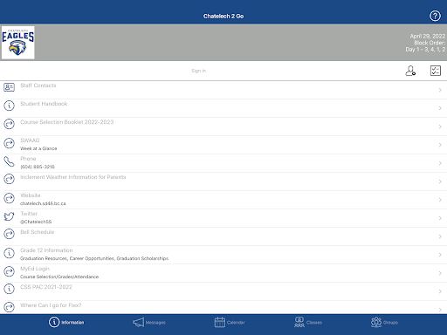The image size is (447, 335).
Task: Expand the MyEd Login row chevron
Action: click(x=440, y=273)
